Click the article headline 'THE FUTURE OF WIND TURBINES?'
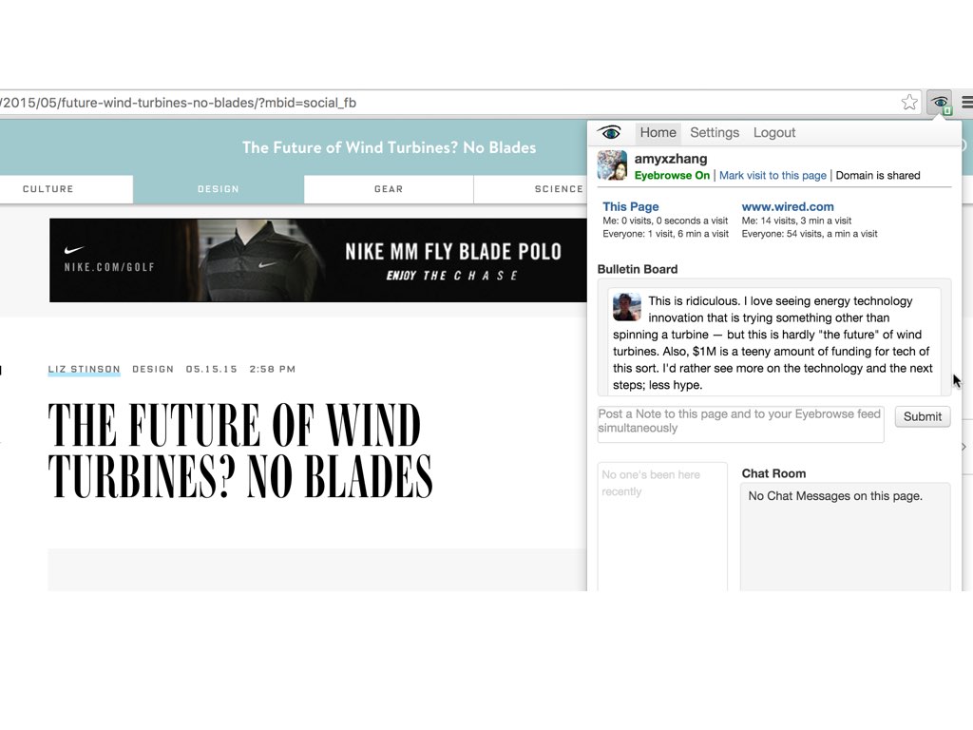Image resolution: width=973 pixels, height=730 pixels. click(x=240, y=450)
